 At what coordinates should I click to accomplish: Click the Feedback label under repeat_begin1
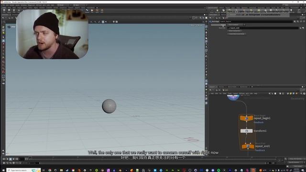coord(259,122)
